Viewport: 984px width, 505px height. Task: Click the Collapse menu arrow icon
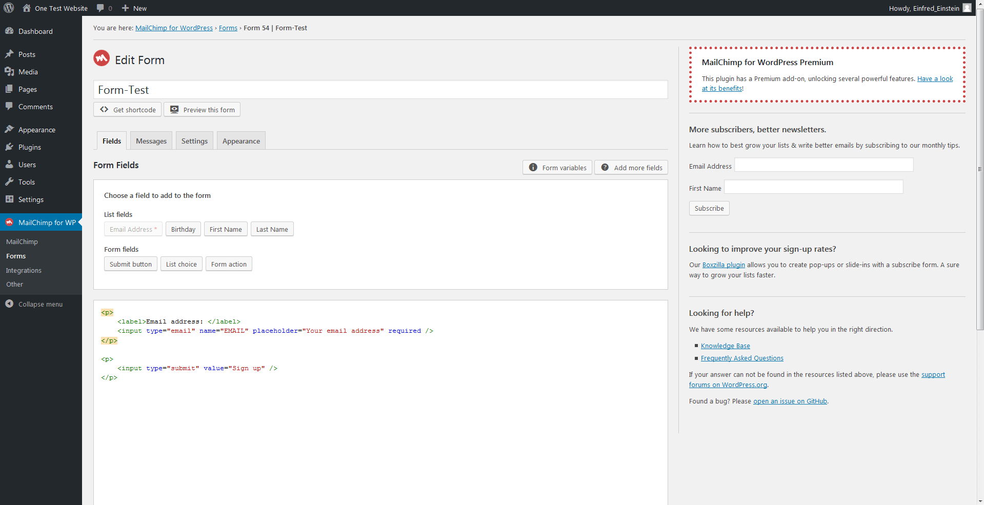9,304
